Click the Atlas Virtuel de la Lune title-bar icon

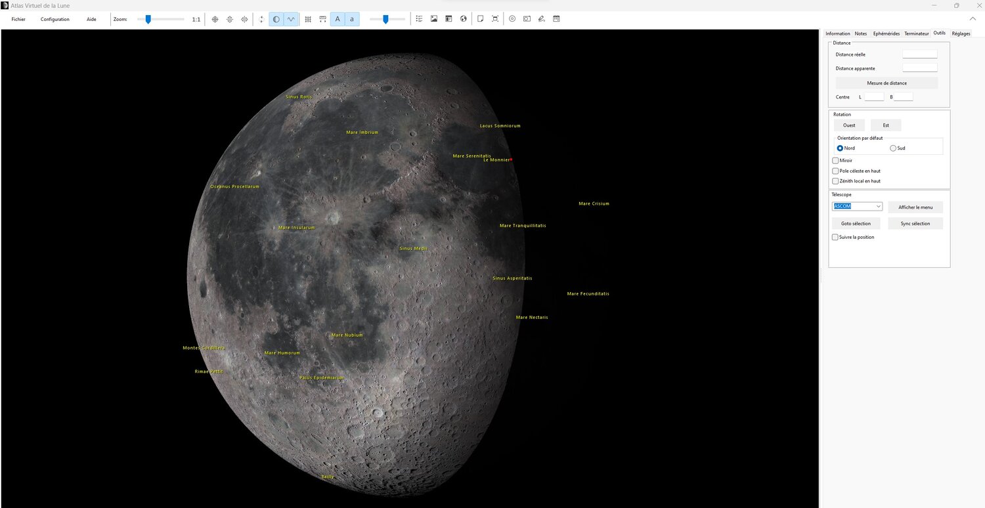5,5
